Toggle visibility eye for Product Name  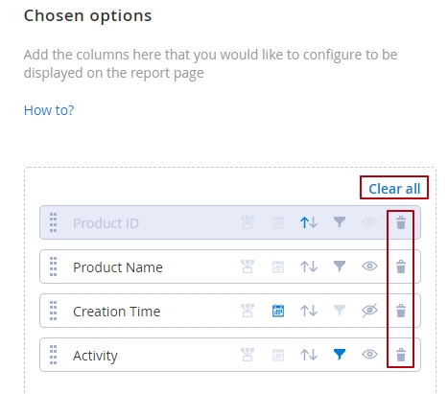point(369,267)
